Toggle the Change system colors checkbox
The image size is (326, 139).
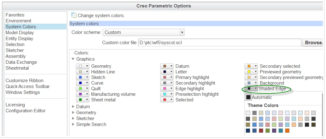74,15
